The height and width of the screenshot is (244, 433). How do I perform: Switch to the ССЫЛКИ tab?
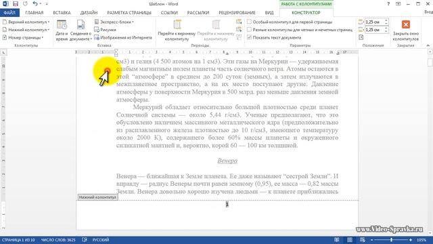pyautogui.click(x=169, y=13)
